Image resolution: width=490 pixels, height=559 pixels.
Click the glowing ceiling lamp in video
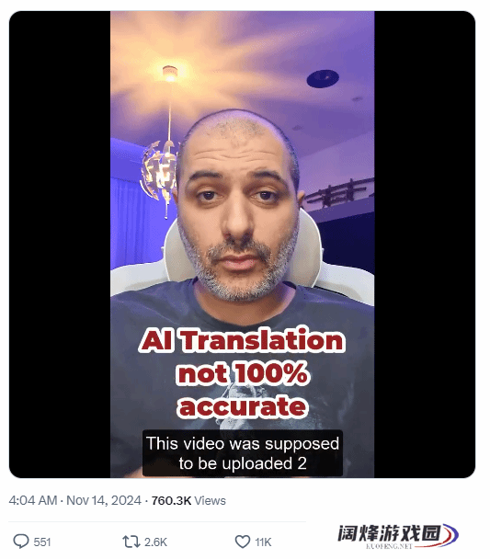coord(170,73)
